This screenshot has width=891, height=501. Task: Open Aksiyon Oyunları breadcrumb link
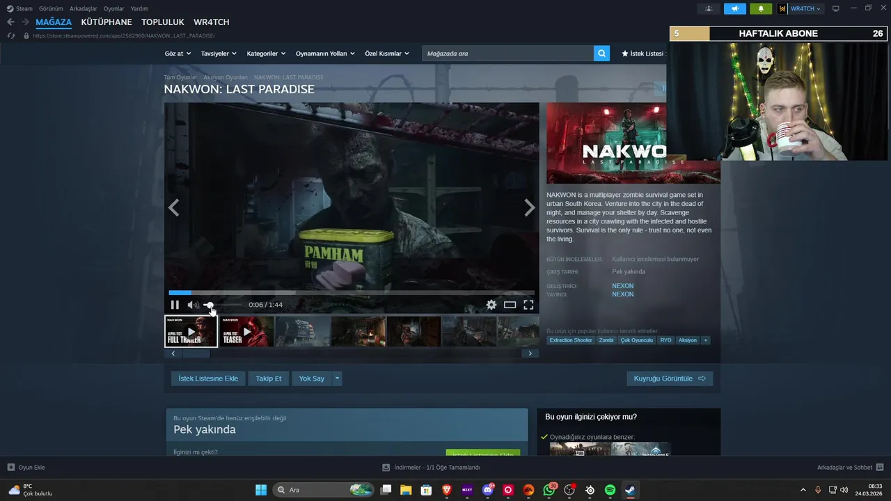[x=226, y=77]
